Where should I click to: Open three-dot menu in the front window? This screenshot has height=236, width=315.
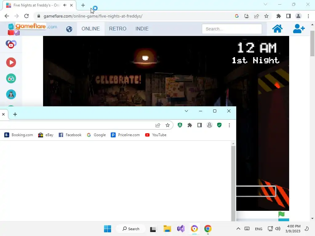click(229, 125)
